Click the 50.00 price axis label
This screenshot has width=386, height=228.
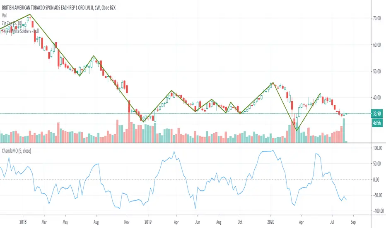click(x=377, y=71)
